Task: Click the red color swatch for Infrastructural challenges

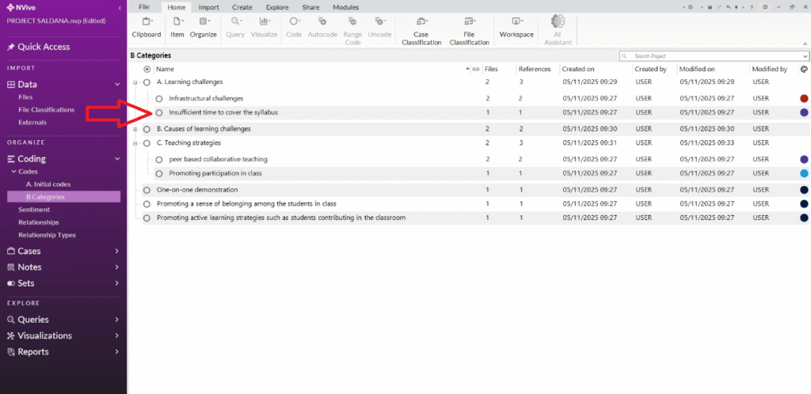Action: tap(804, 99)
